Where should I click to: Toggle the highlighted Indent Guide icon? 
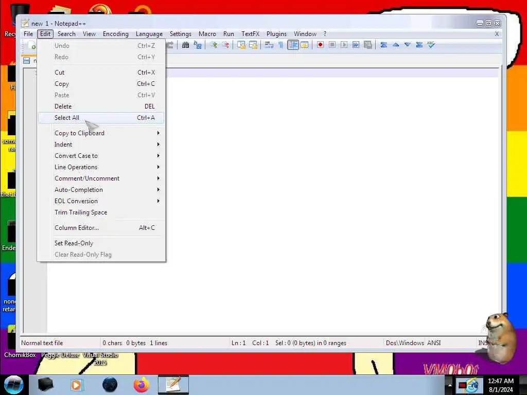tap(293, 45)
